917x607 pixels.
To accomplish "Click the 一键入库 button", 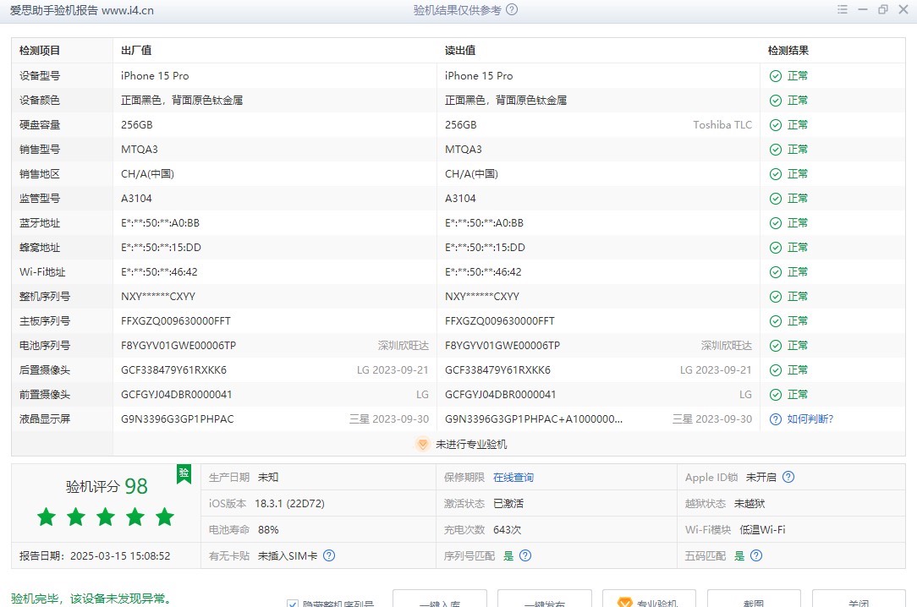I will tap(440, 599).
